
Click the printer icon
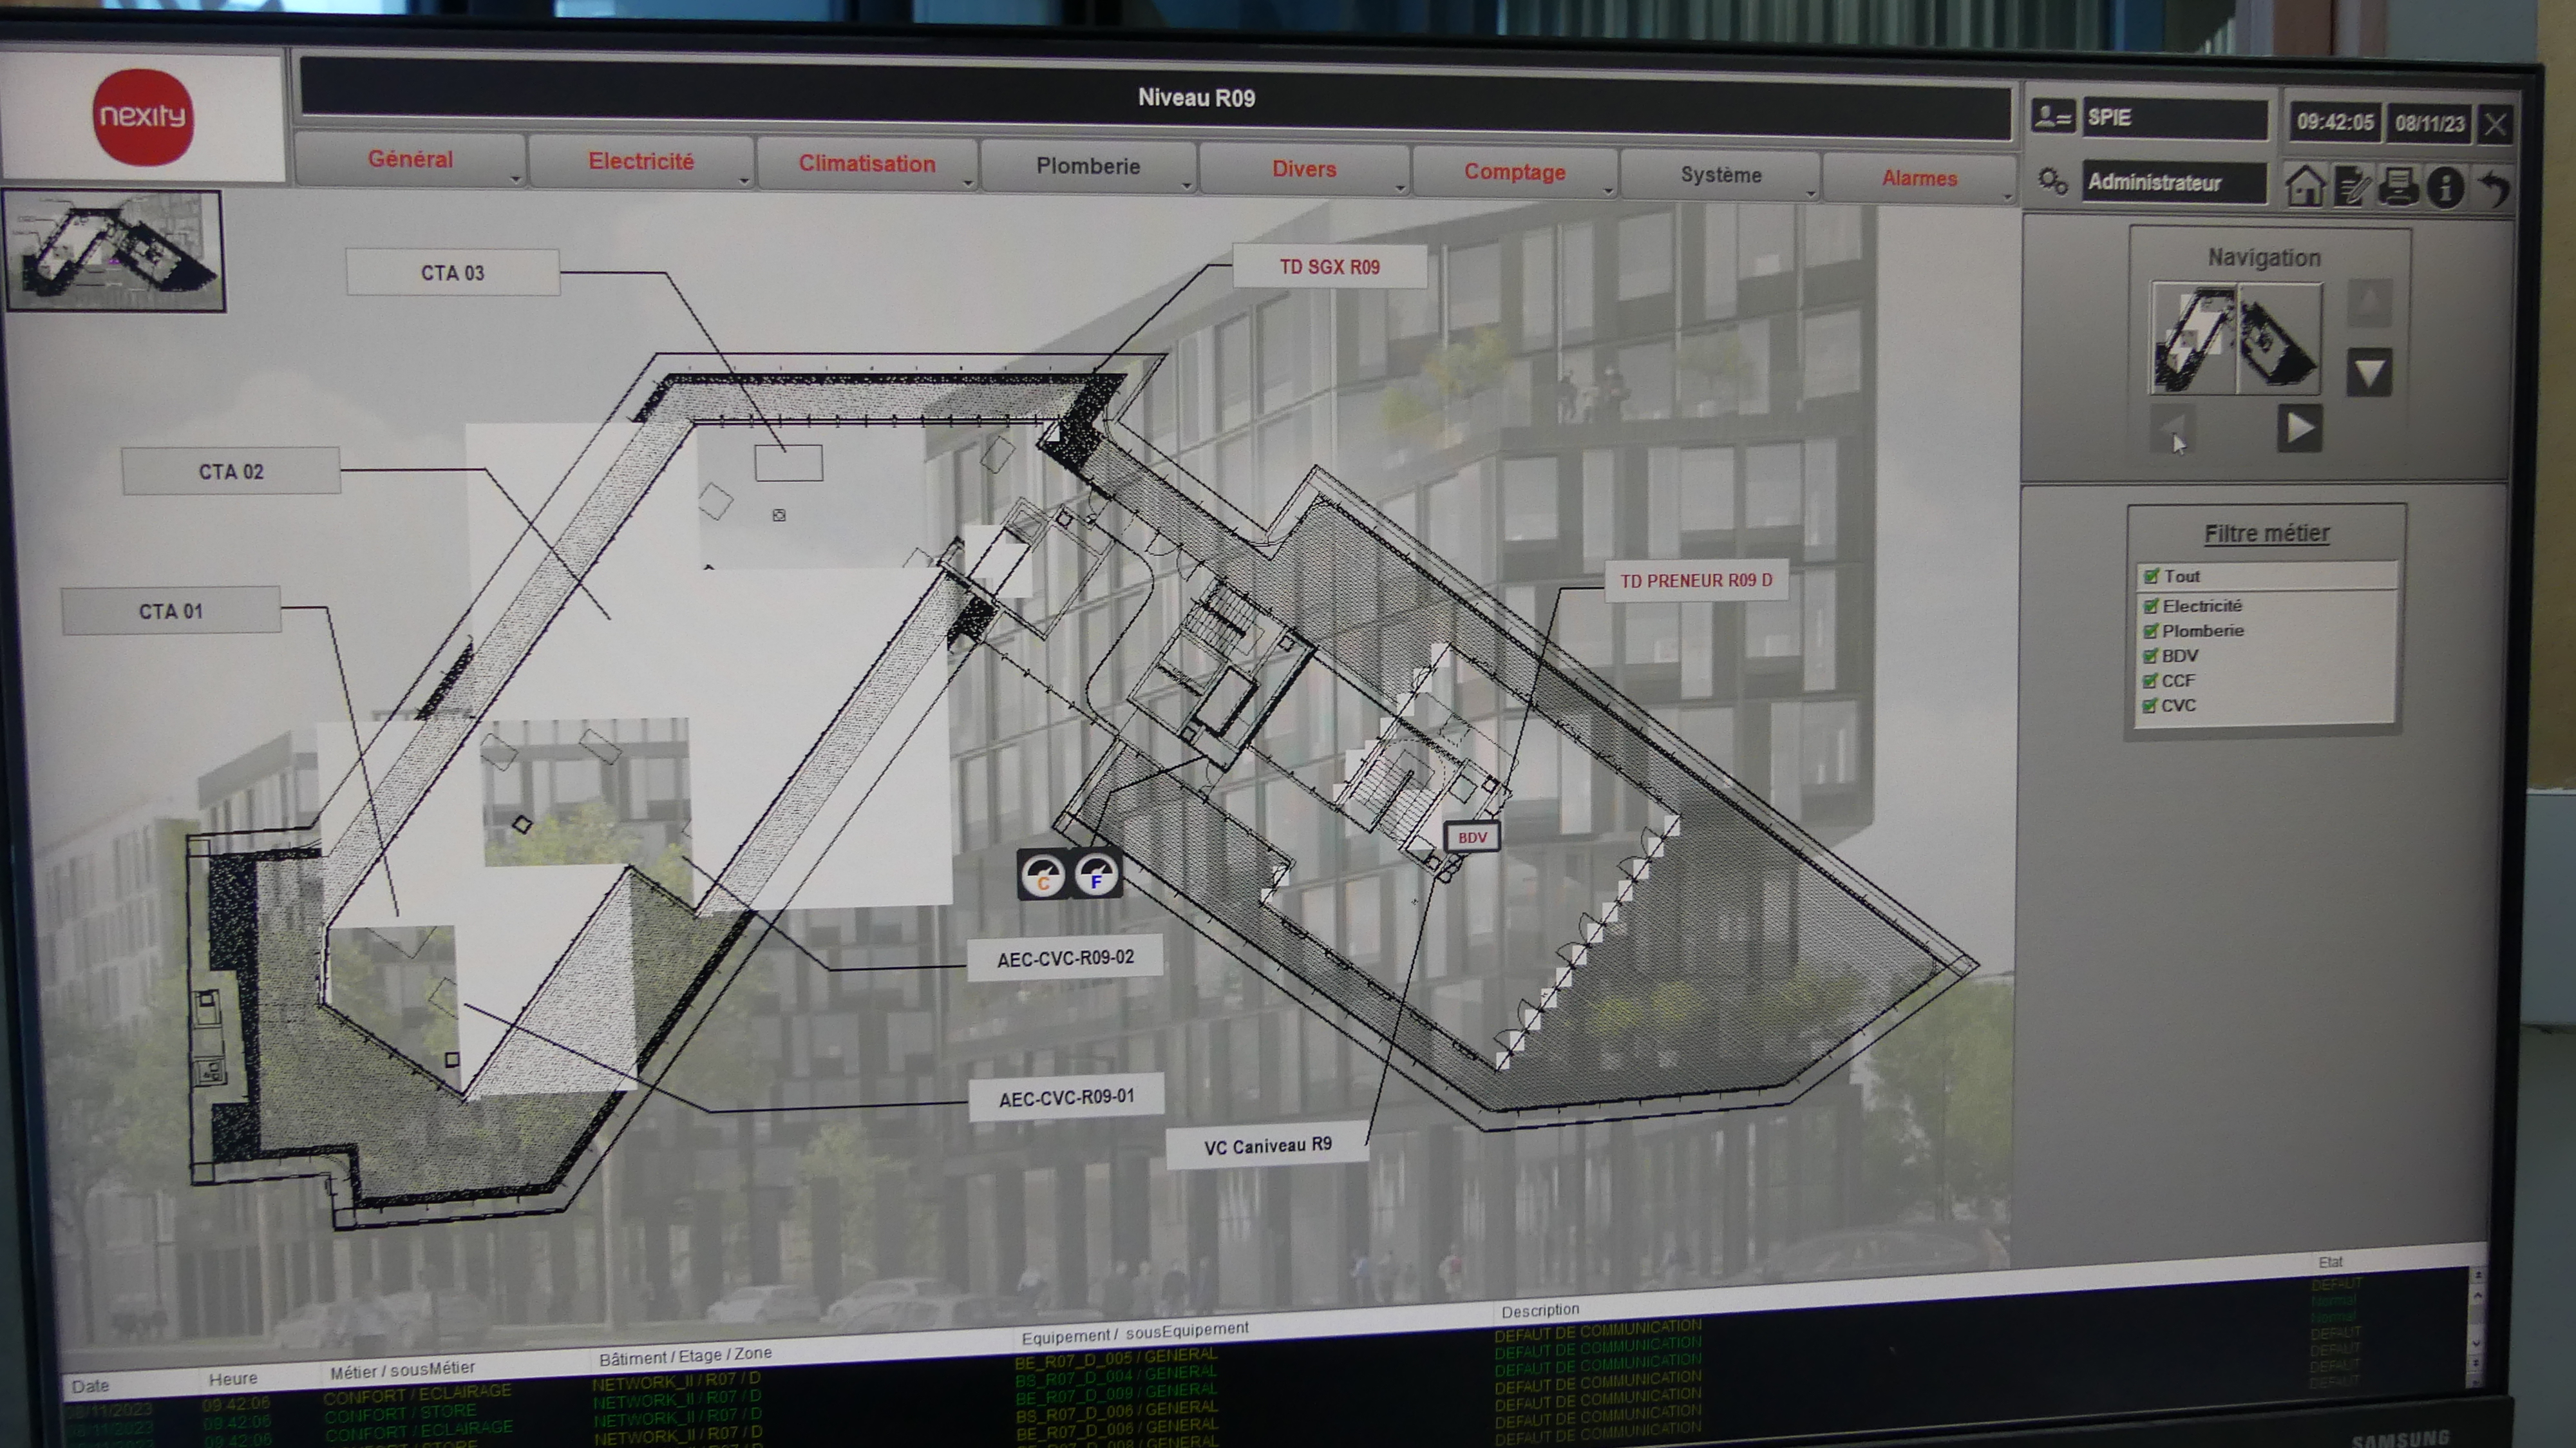click(x=2398, y=187)
